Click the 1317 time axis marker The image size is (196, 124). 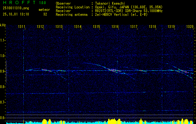click(x=134, y=26)
